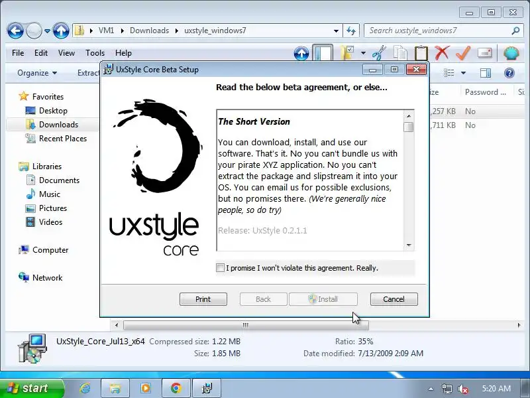Click the Start button

pos(31,388)
